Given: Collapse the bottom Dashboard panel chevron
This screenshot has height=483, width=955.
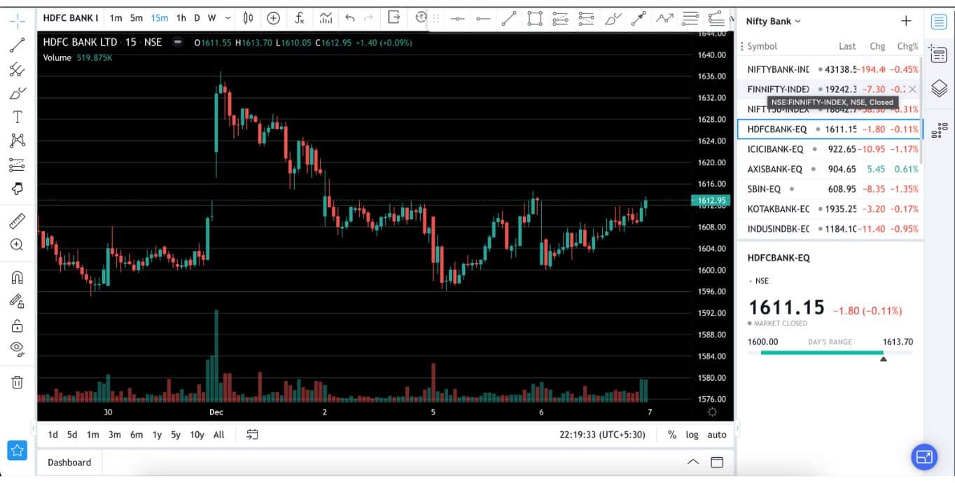Looking at the screenshot, I should click(692, 462).
